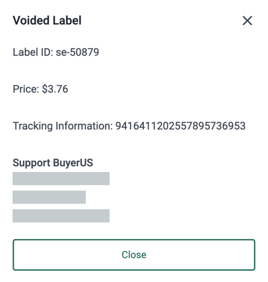The height and width of the screenshot is (282, 268).
Task: Select the word Label in the heading
Action: (67, 20)
